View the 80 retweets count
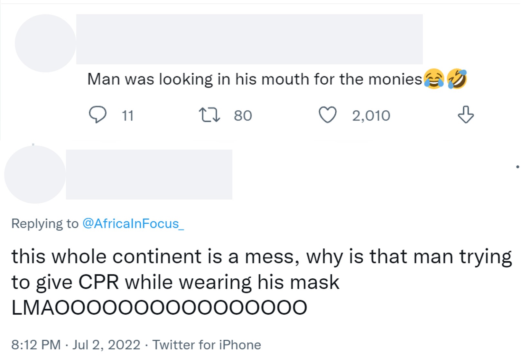The width and height of the screenshot is (521, 361). (243, 116)
